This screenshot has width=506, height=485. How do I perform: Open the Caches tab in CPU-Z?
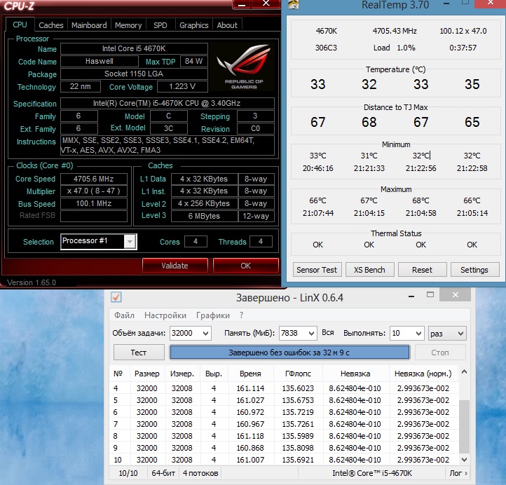point(51,25)
